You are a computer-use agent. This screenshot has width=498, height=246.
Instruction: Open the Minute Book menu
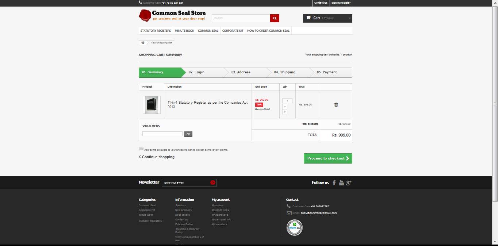point(184,31)
